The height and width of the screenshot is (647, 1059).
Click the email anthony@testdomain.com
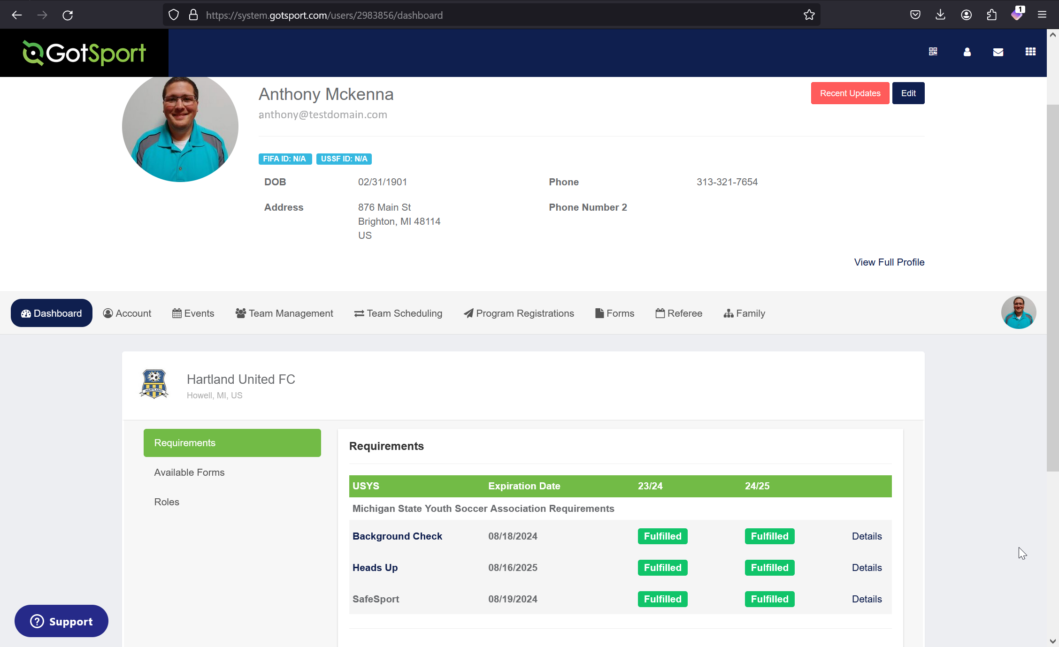(323, 114)
